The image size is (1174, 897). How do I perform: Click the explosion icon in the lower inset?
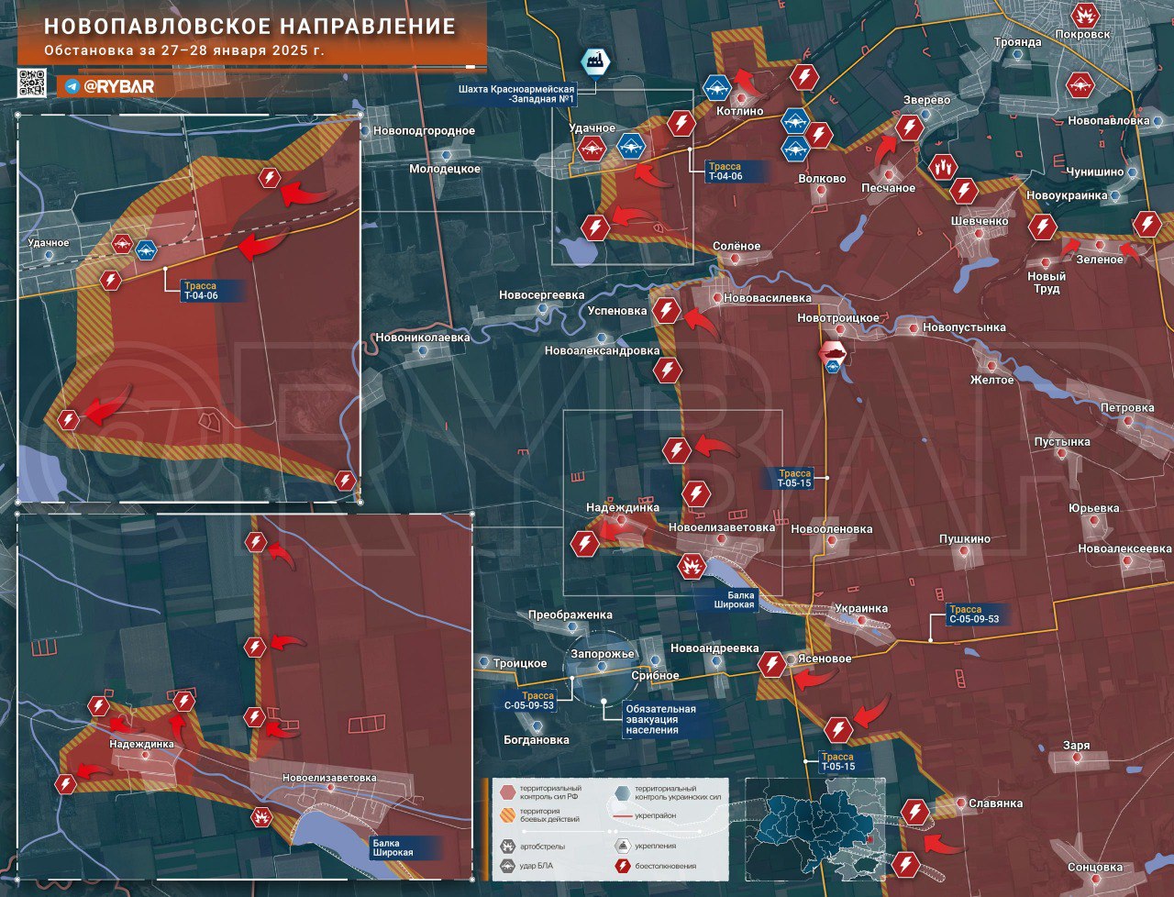point(261,816)
